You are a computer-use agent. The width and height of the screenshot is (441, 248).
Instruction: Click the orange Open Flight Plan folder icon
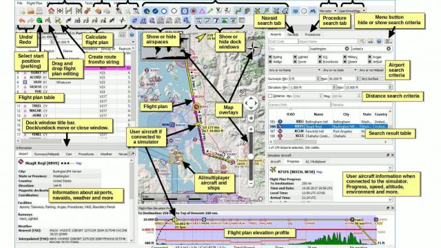[x=30, y=11]
